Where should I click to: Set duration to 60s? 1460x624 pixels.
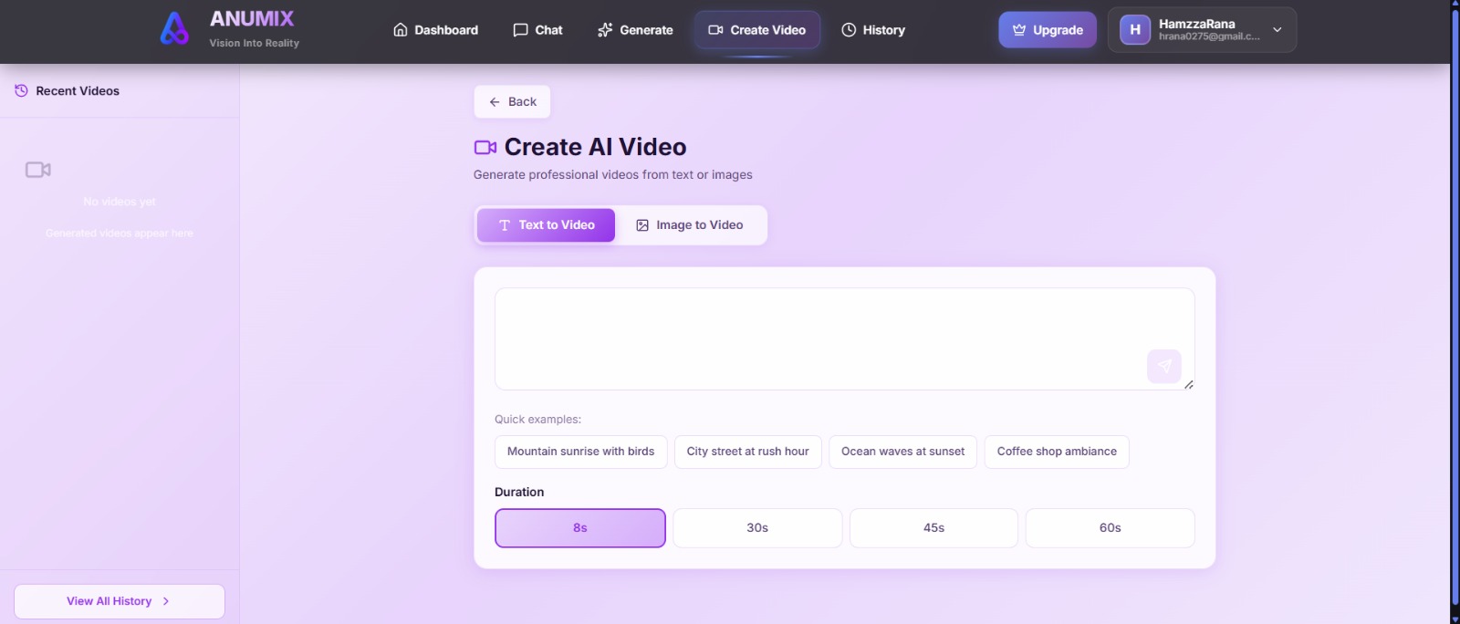point(1110,528)
